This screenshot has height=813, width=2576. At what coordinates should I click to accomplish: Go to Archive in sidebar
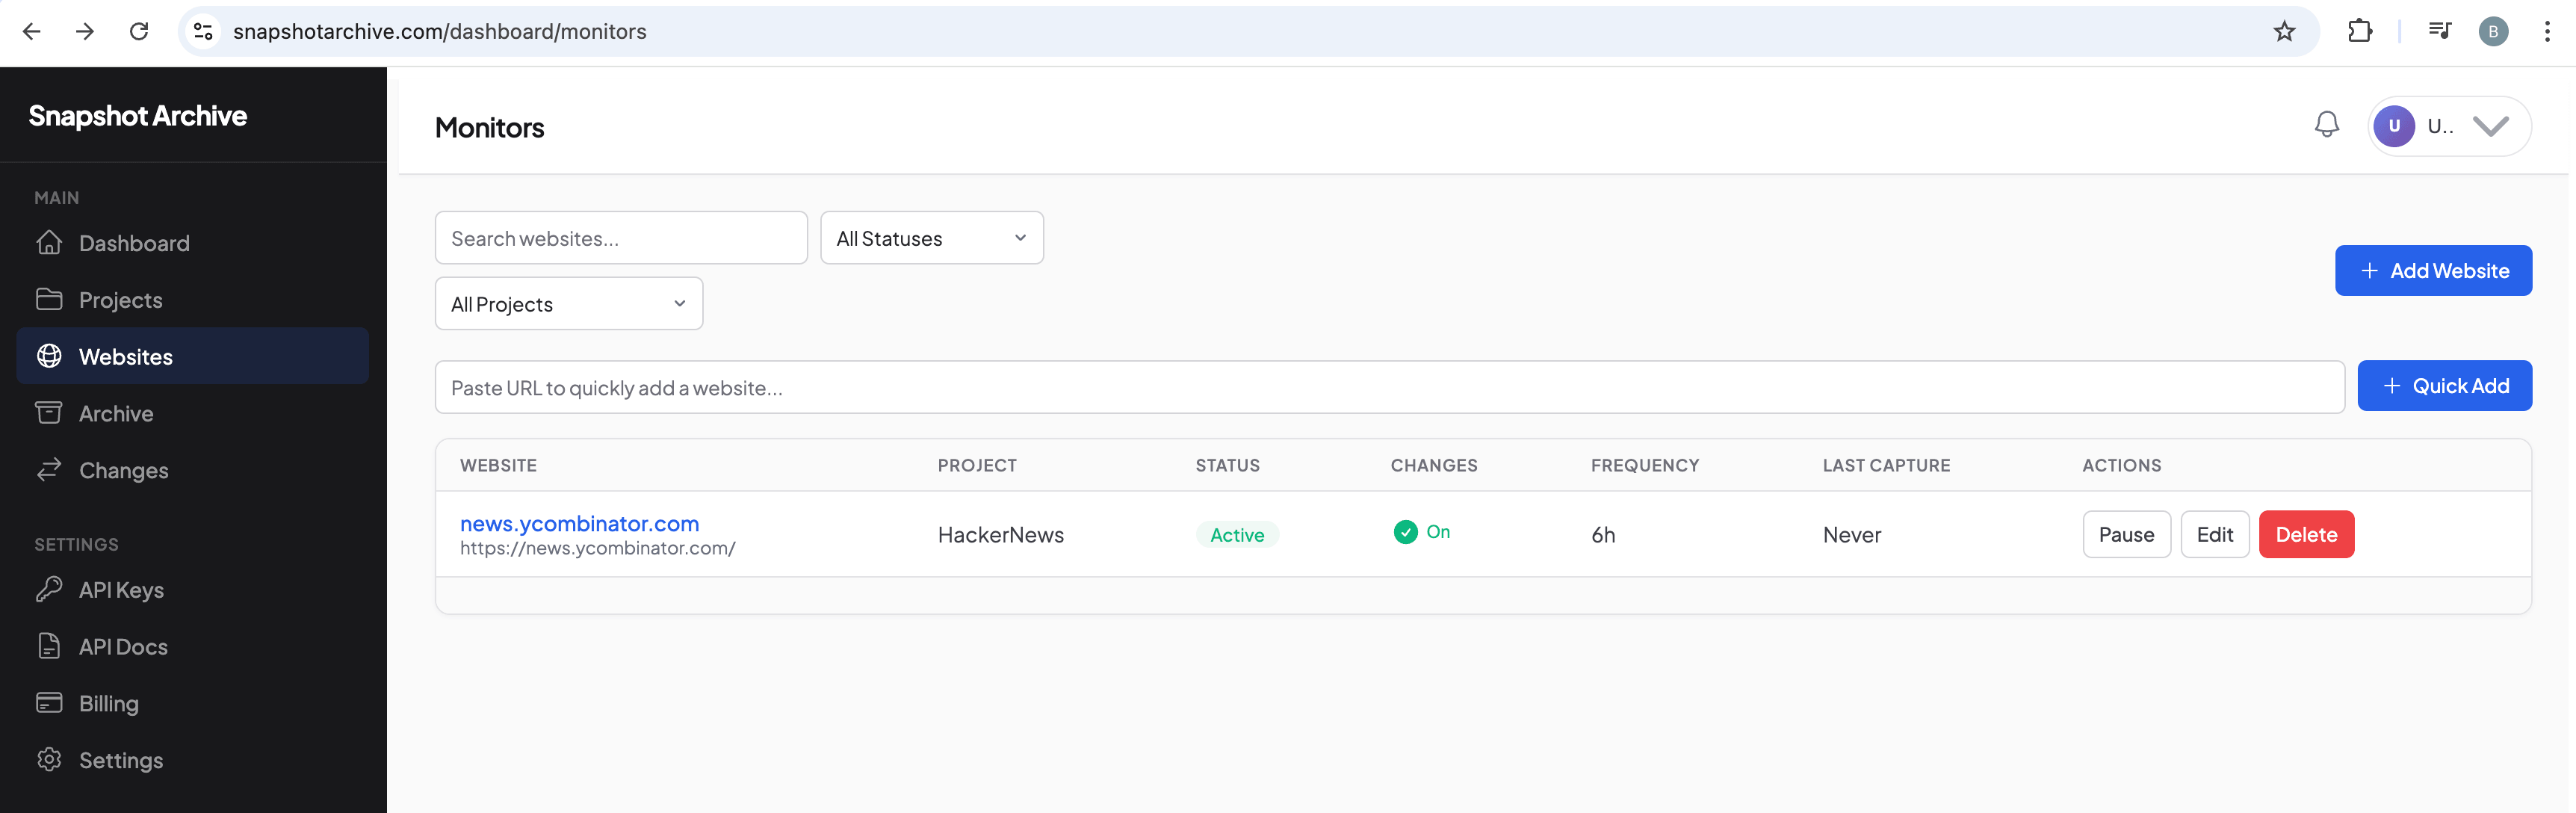click(x=192, y=413)
